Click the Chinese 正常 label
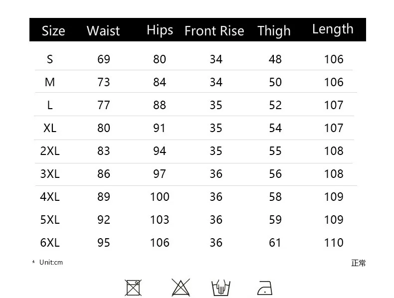394x298 pixels. [358, 263]
